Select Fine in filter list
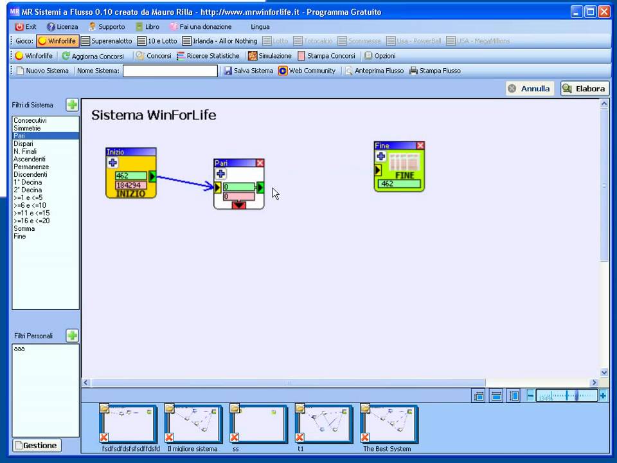Image resolution: width=617 pixels, height=463 pixels. [x=46, y=236]
